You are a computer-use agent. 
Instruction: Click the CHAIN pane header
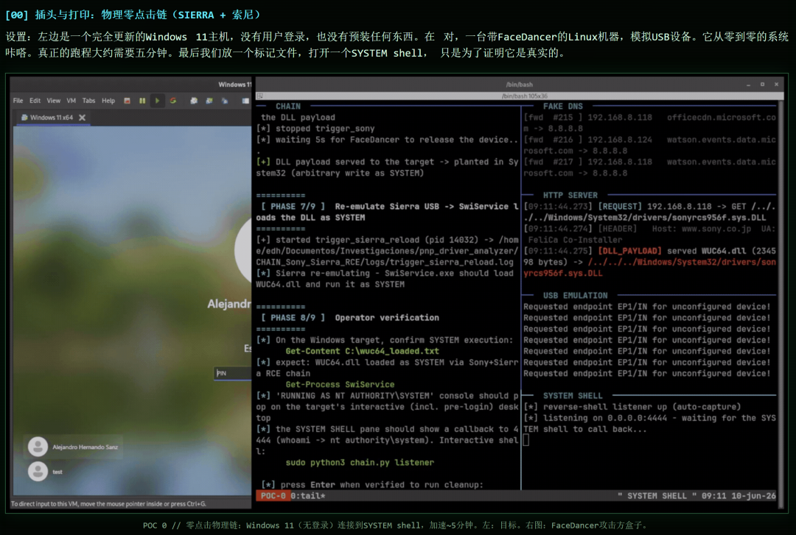[x=288, y=107]
